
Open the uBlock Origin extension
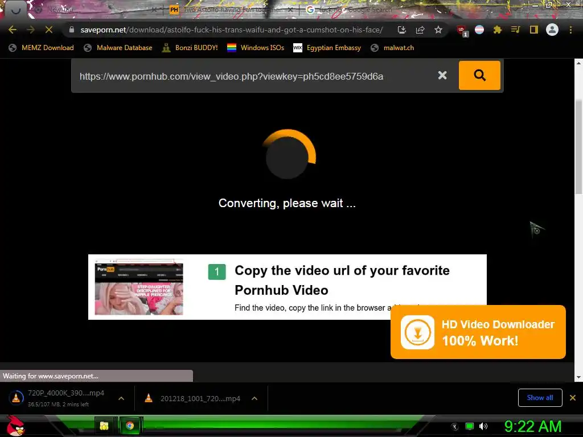[x=462, y=31]
